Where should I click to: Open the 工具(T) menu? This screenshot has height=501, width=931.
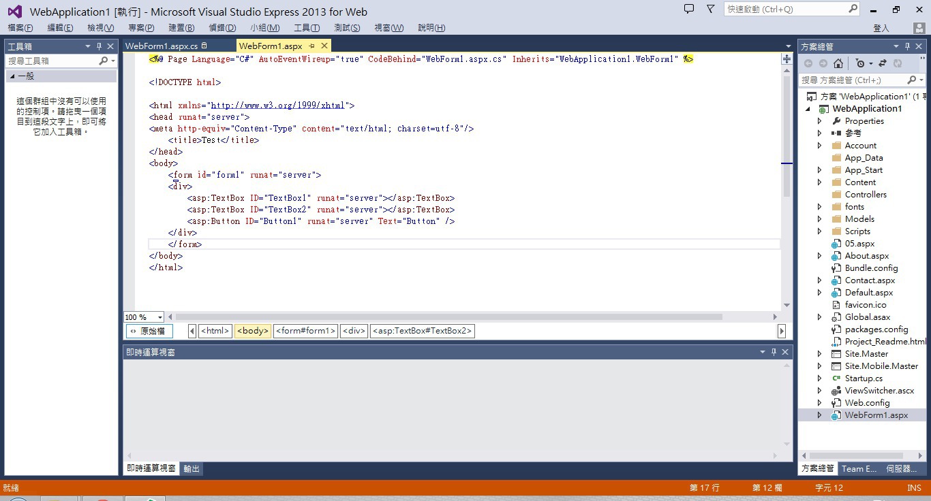coord(307,28)
